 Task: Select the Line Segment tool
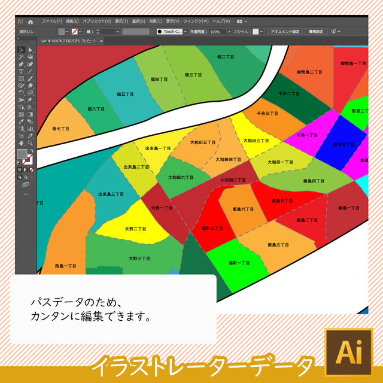(31, 71)
